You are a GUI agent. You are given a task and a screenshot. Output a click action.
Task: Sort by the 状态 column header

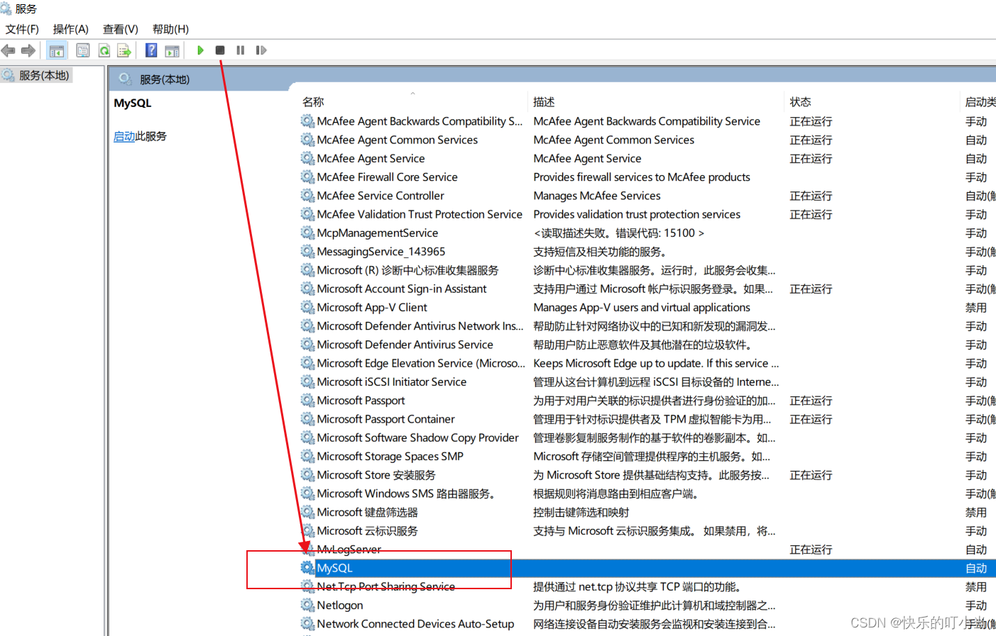click(x=800, y=102)
